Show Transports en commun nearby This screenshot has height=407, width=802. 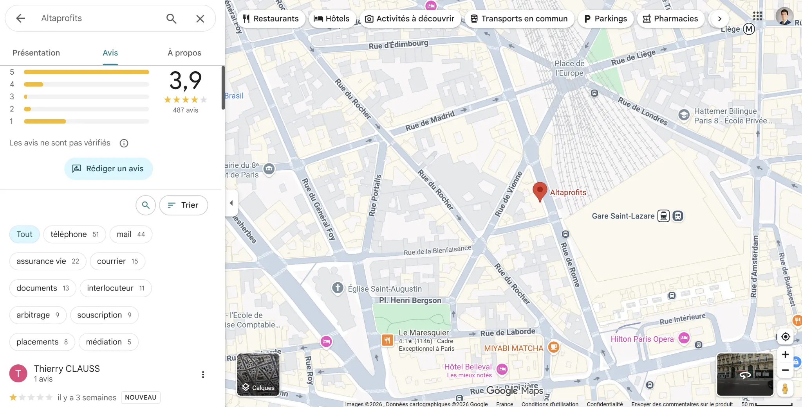pos(519,19)
